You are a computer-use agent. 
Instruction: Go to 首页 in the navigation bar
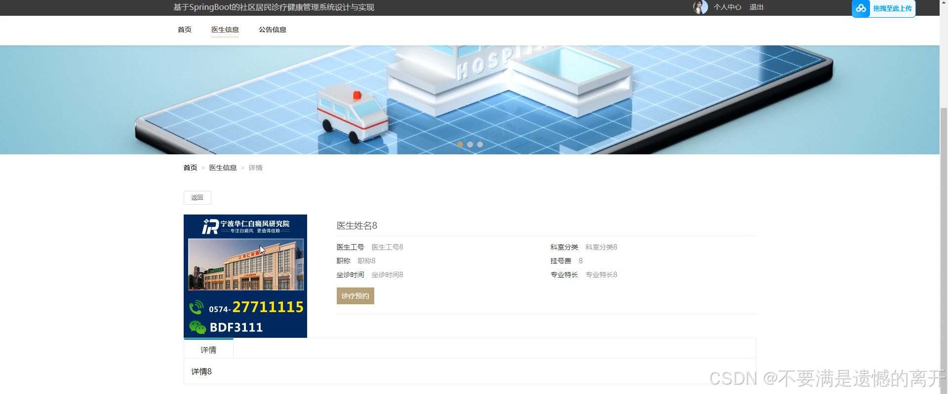[185, 30]
